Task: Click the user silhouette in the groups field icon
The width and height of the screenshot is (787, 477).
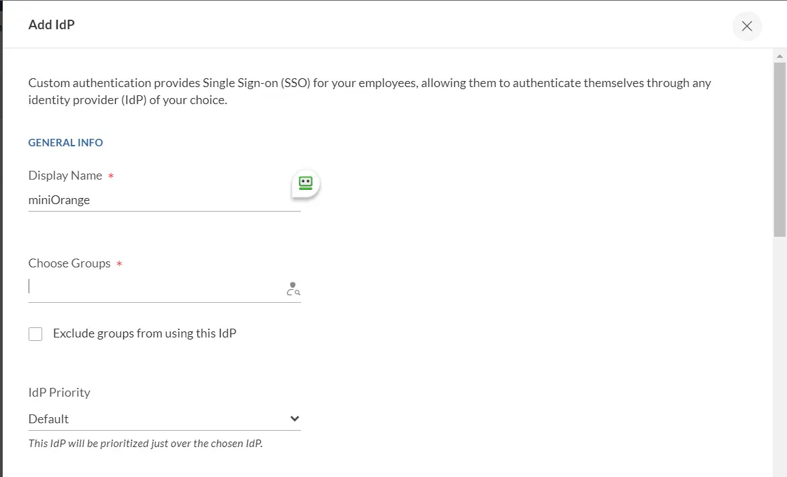Action: [291, 285]
